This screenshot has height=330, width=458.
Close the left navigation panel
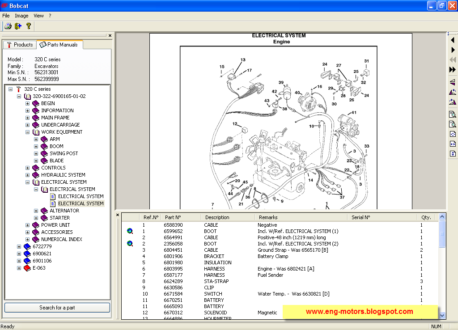pyautogui.click(x=110, y=36)
